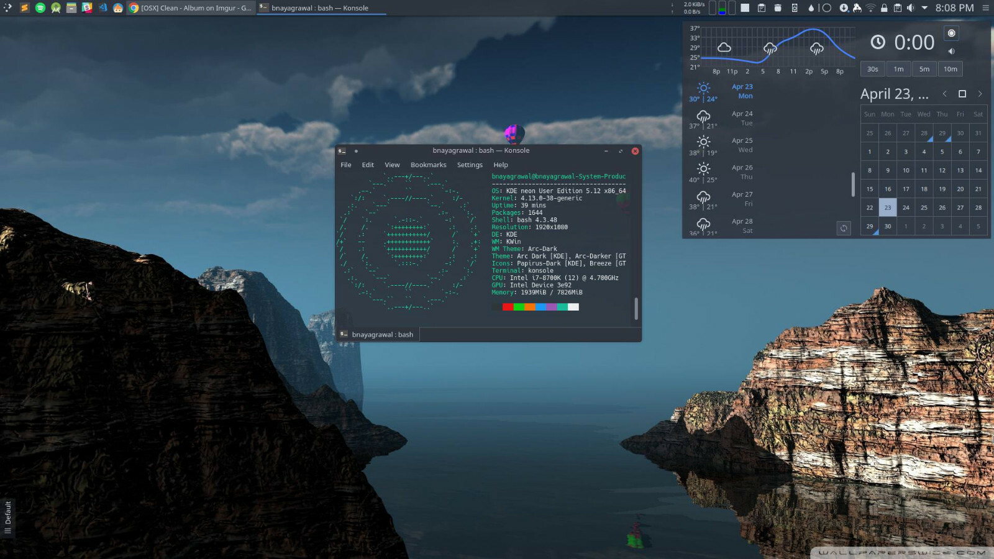Toggle the timer repeat circle button
The height and width of the screenshot is (559, 994).
pos(951,33)
